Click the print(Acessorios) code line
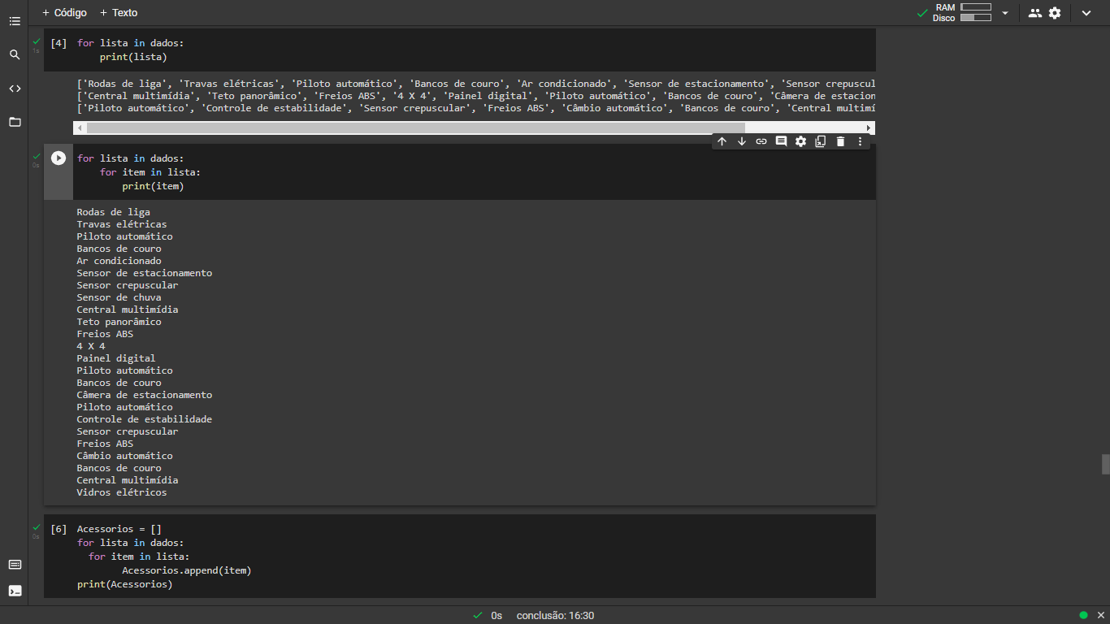 click(125, 584)
